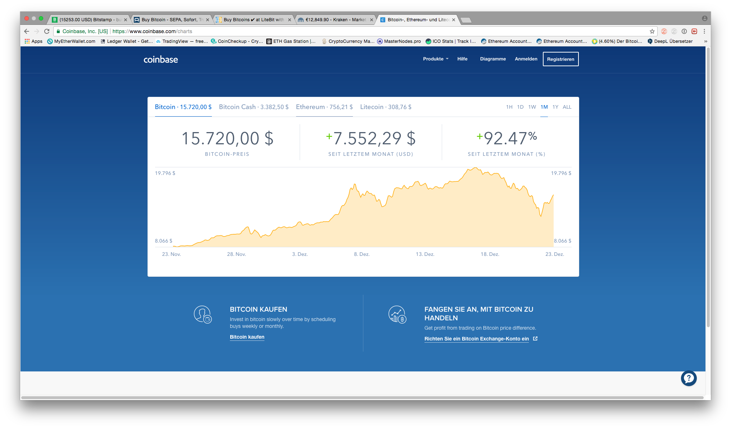Open the (4.60%) Der Bitcoi... bookmark

[617, 41]
